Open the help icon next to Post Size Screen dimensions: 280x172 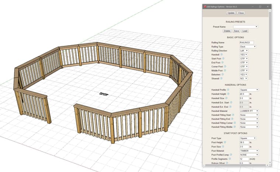(x=223, y=147)
